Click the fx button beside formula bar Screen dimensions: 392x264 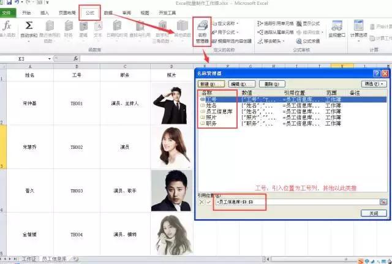(76, 59)
